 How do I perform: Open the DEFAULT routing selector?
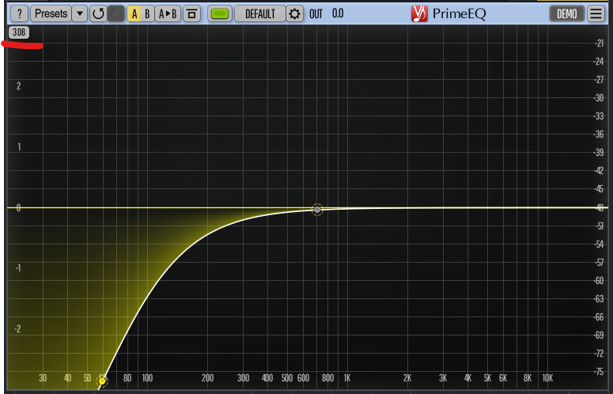(259, 13)
